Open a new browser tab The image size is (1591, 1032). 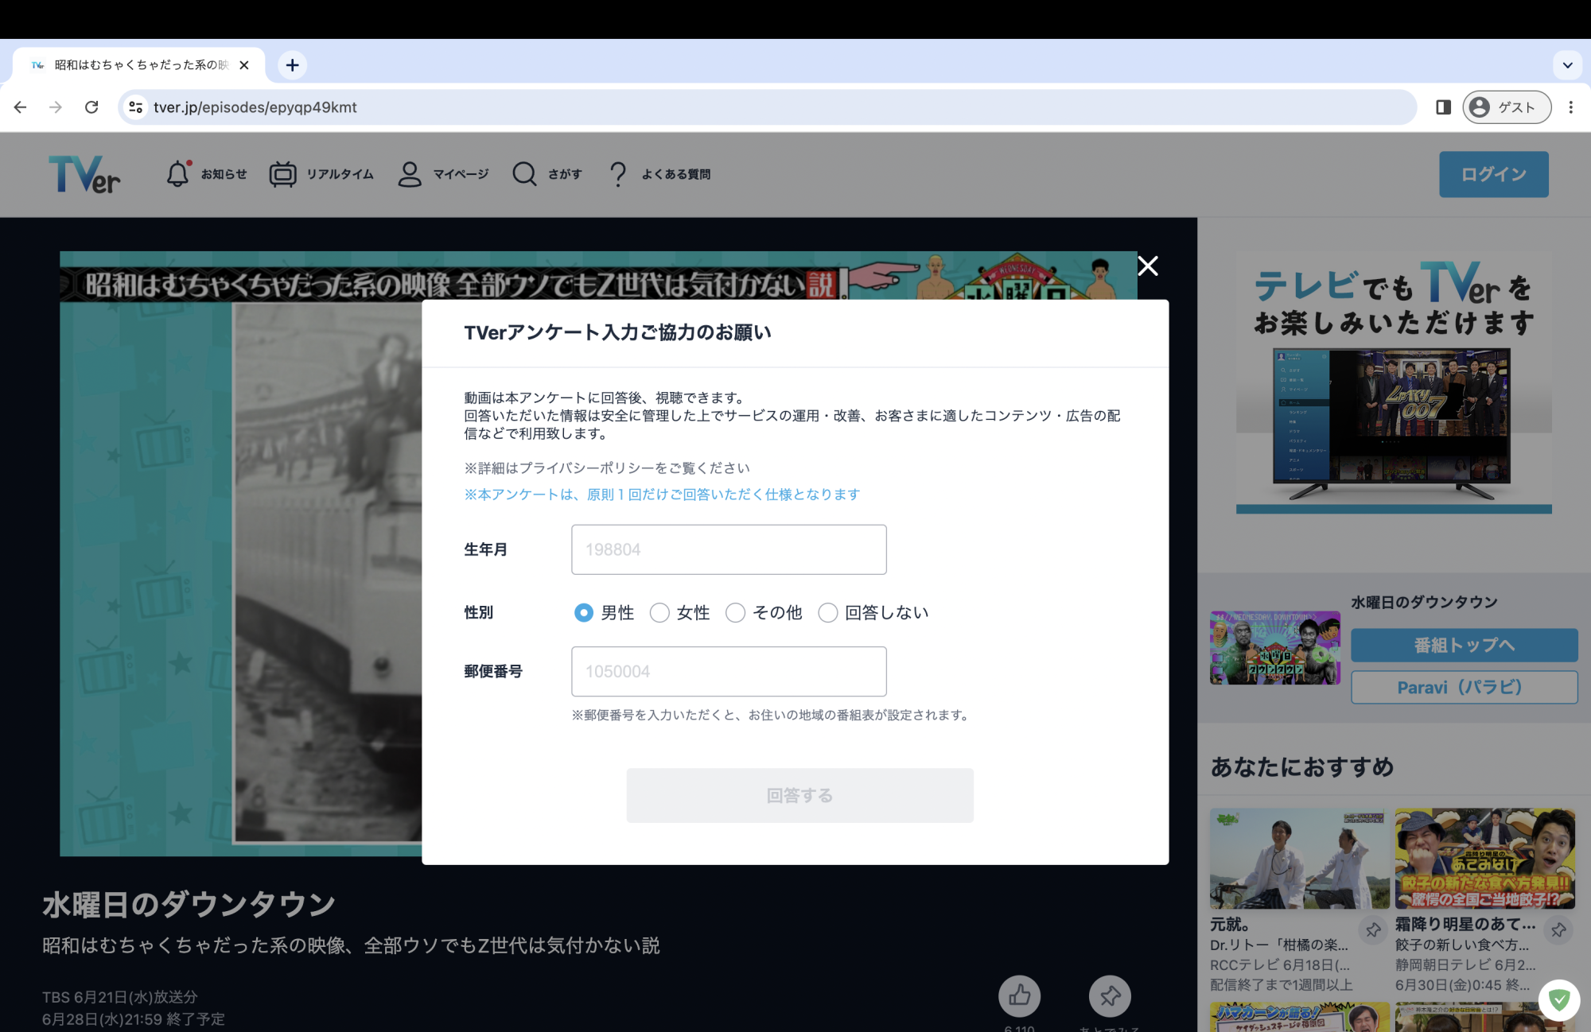click(x=292, y=65)
